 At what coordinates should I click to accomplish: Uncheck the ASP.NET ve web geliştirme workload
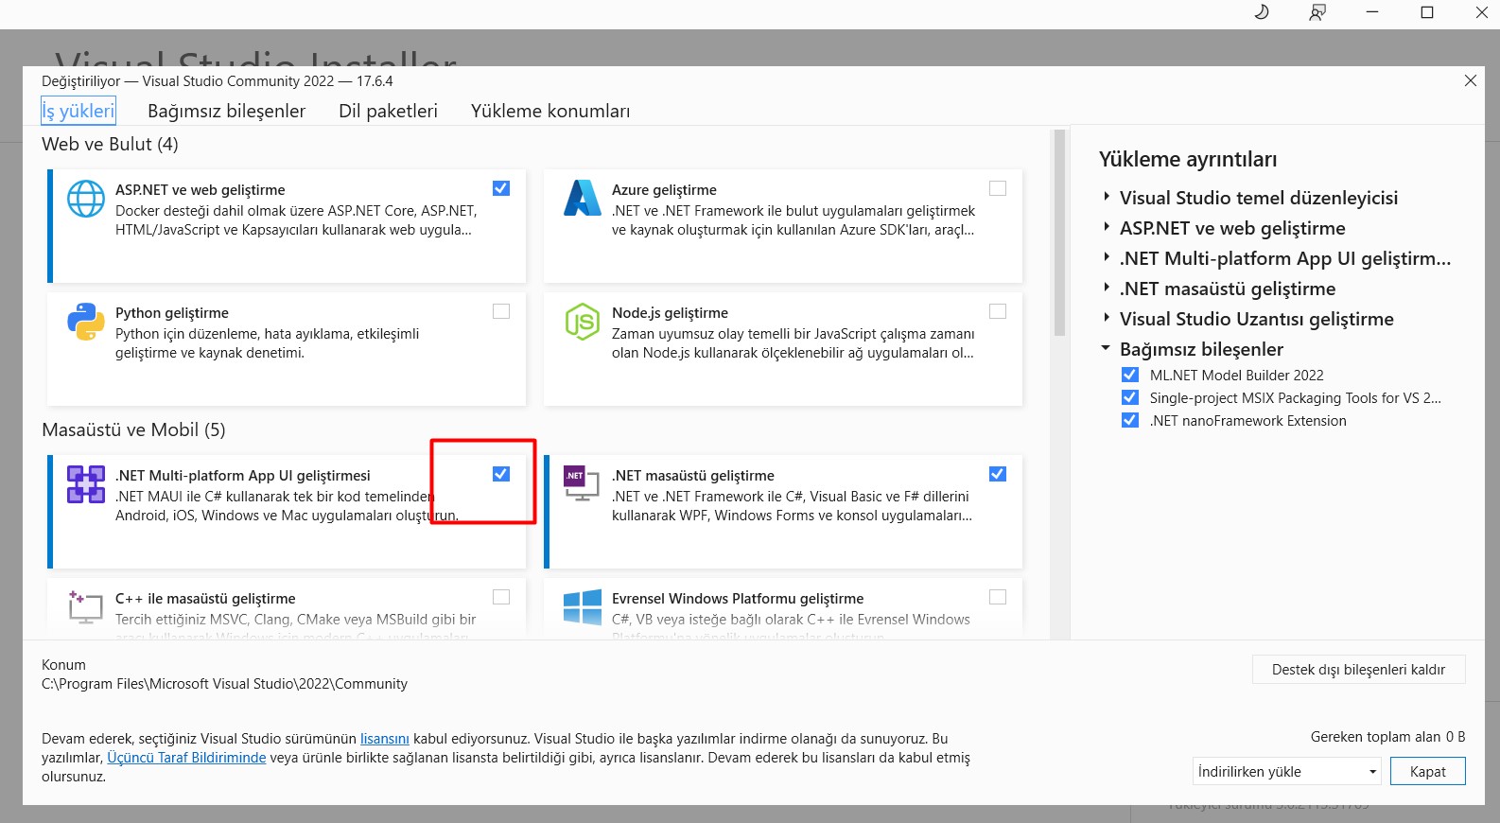coord(501,188)
